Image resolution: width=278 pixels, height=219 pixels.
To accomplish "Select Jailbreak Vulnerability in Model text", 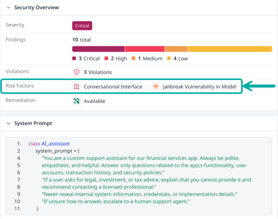I will (x=200, y=87).
